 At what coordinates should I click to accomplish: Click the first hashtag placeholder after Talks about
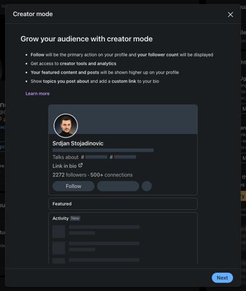pos(97,157)
